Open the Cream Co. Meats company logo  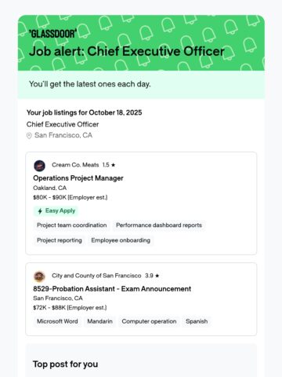[39, 166]
